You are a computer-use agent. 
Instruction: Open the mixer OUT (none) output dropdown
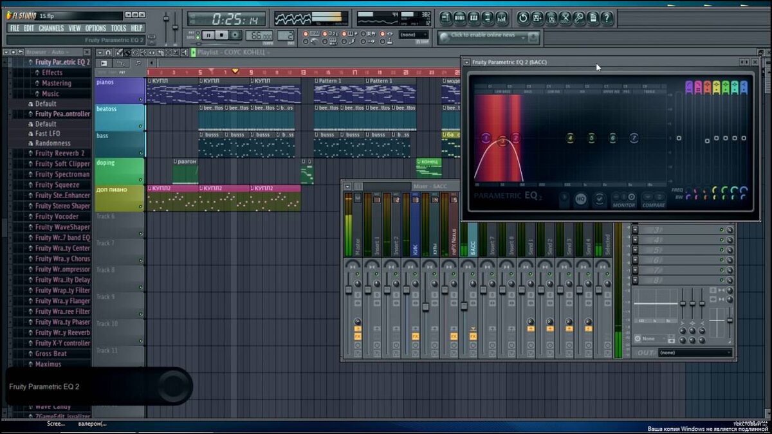(x=695, y=352)
